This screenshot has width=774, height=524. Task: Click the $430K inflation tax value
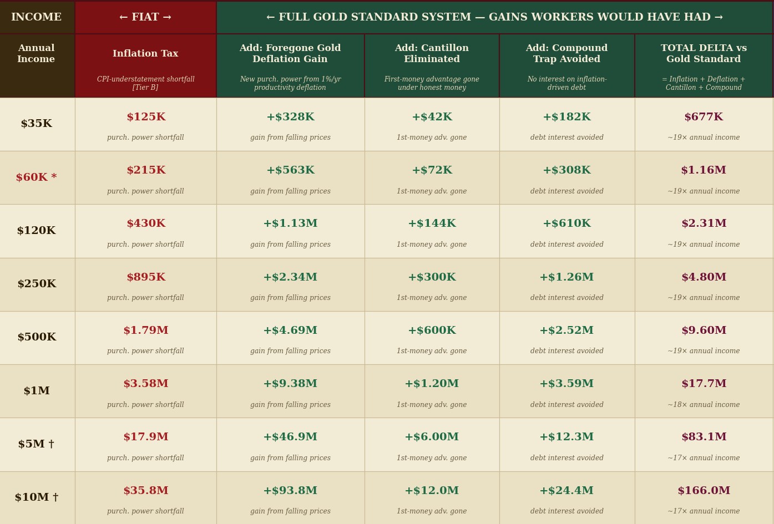pos(146,224)
